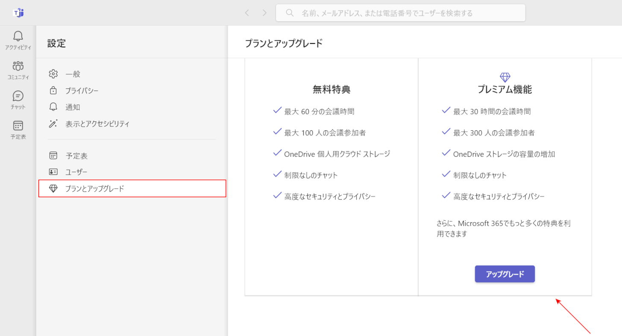The width and height of the screenshot is (622, 336).
Task: Open 一般 settings via the gear icon
Action: tap(53, 73)
